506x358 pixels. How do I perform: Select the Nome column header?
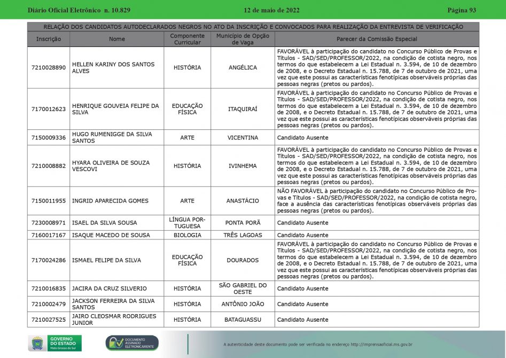point(116,39)
